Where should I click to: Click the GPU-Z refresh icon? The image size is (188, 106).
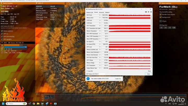[148, 12]
